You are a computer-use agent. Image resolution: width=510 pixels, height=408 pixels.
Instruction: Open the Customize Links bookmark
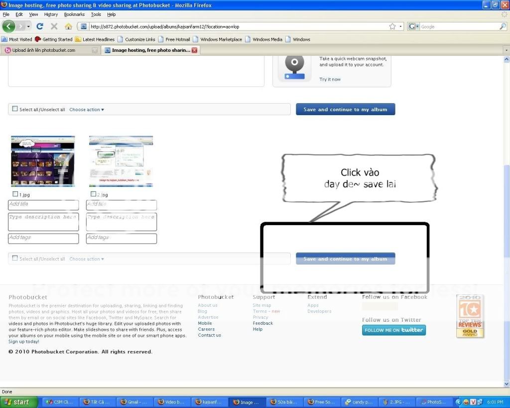[136, 39]
